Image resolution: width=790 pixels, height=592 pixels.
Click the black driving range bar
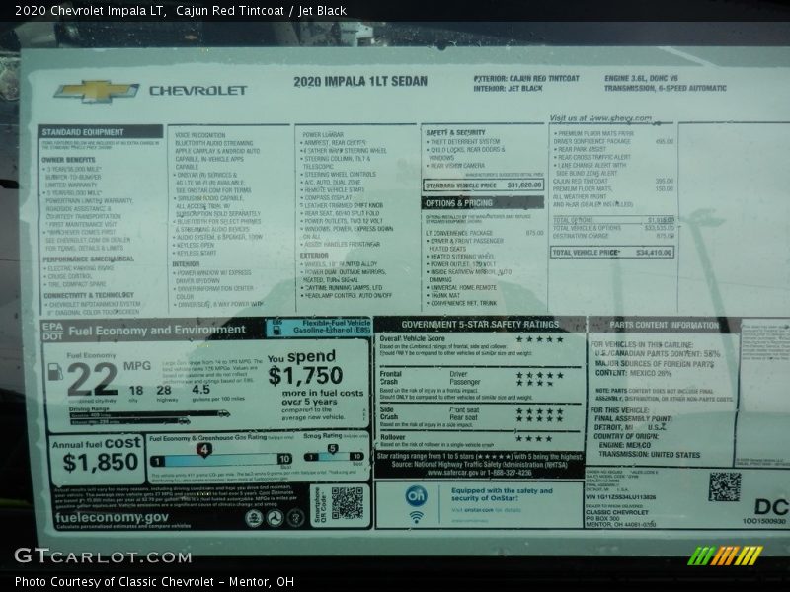click(x=150, y=414)
